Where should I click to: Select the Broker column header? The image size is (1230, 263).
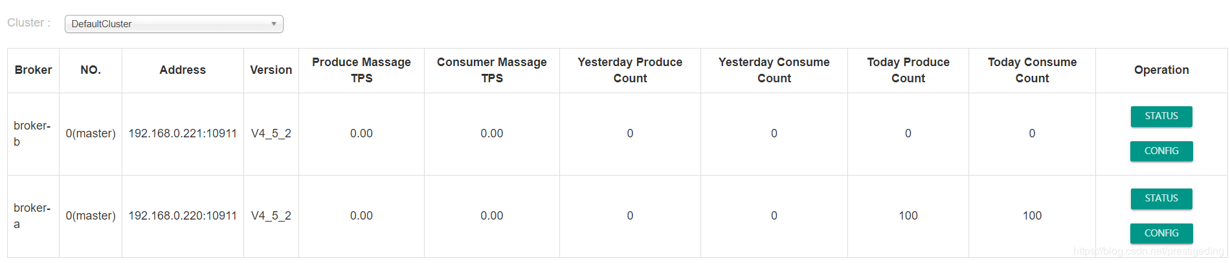(x=33, y=70)
